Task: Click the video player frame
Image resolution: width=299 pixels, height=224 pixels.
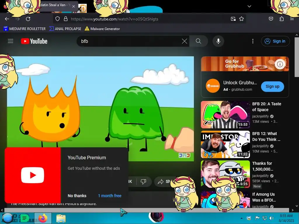Action: pyautogui.click(x=100, y=108)
